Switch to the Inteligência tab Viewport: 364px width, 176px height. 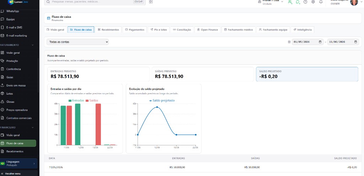click(303, 30)
